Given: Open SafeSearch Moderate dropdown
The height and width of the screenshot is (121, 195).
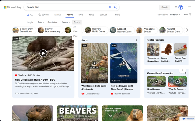Looking at the screenshot, I should pyautogui.click(x=175, y=15).
